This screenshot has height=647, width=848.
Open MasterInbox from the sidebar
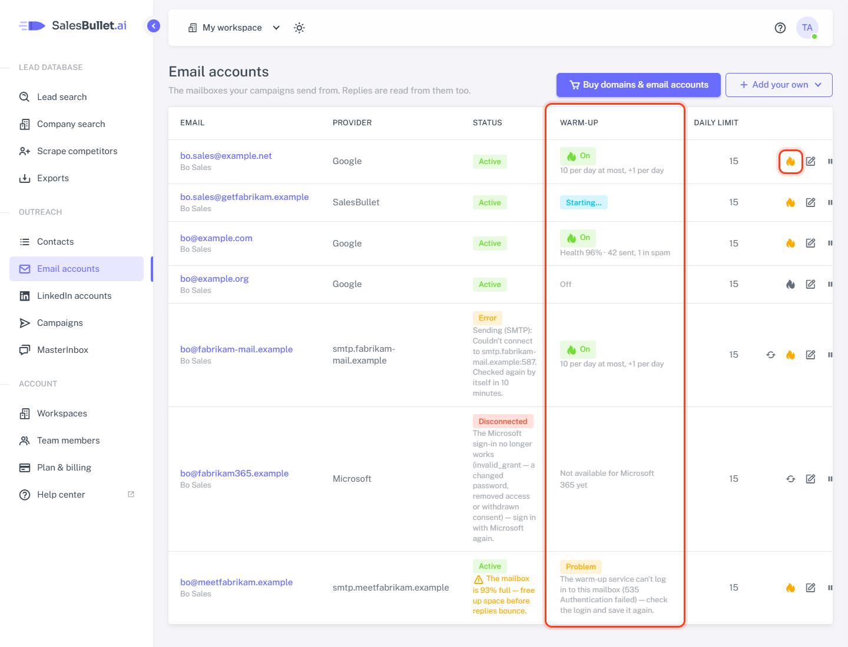pyautogui.click(x=77, y=350)
